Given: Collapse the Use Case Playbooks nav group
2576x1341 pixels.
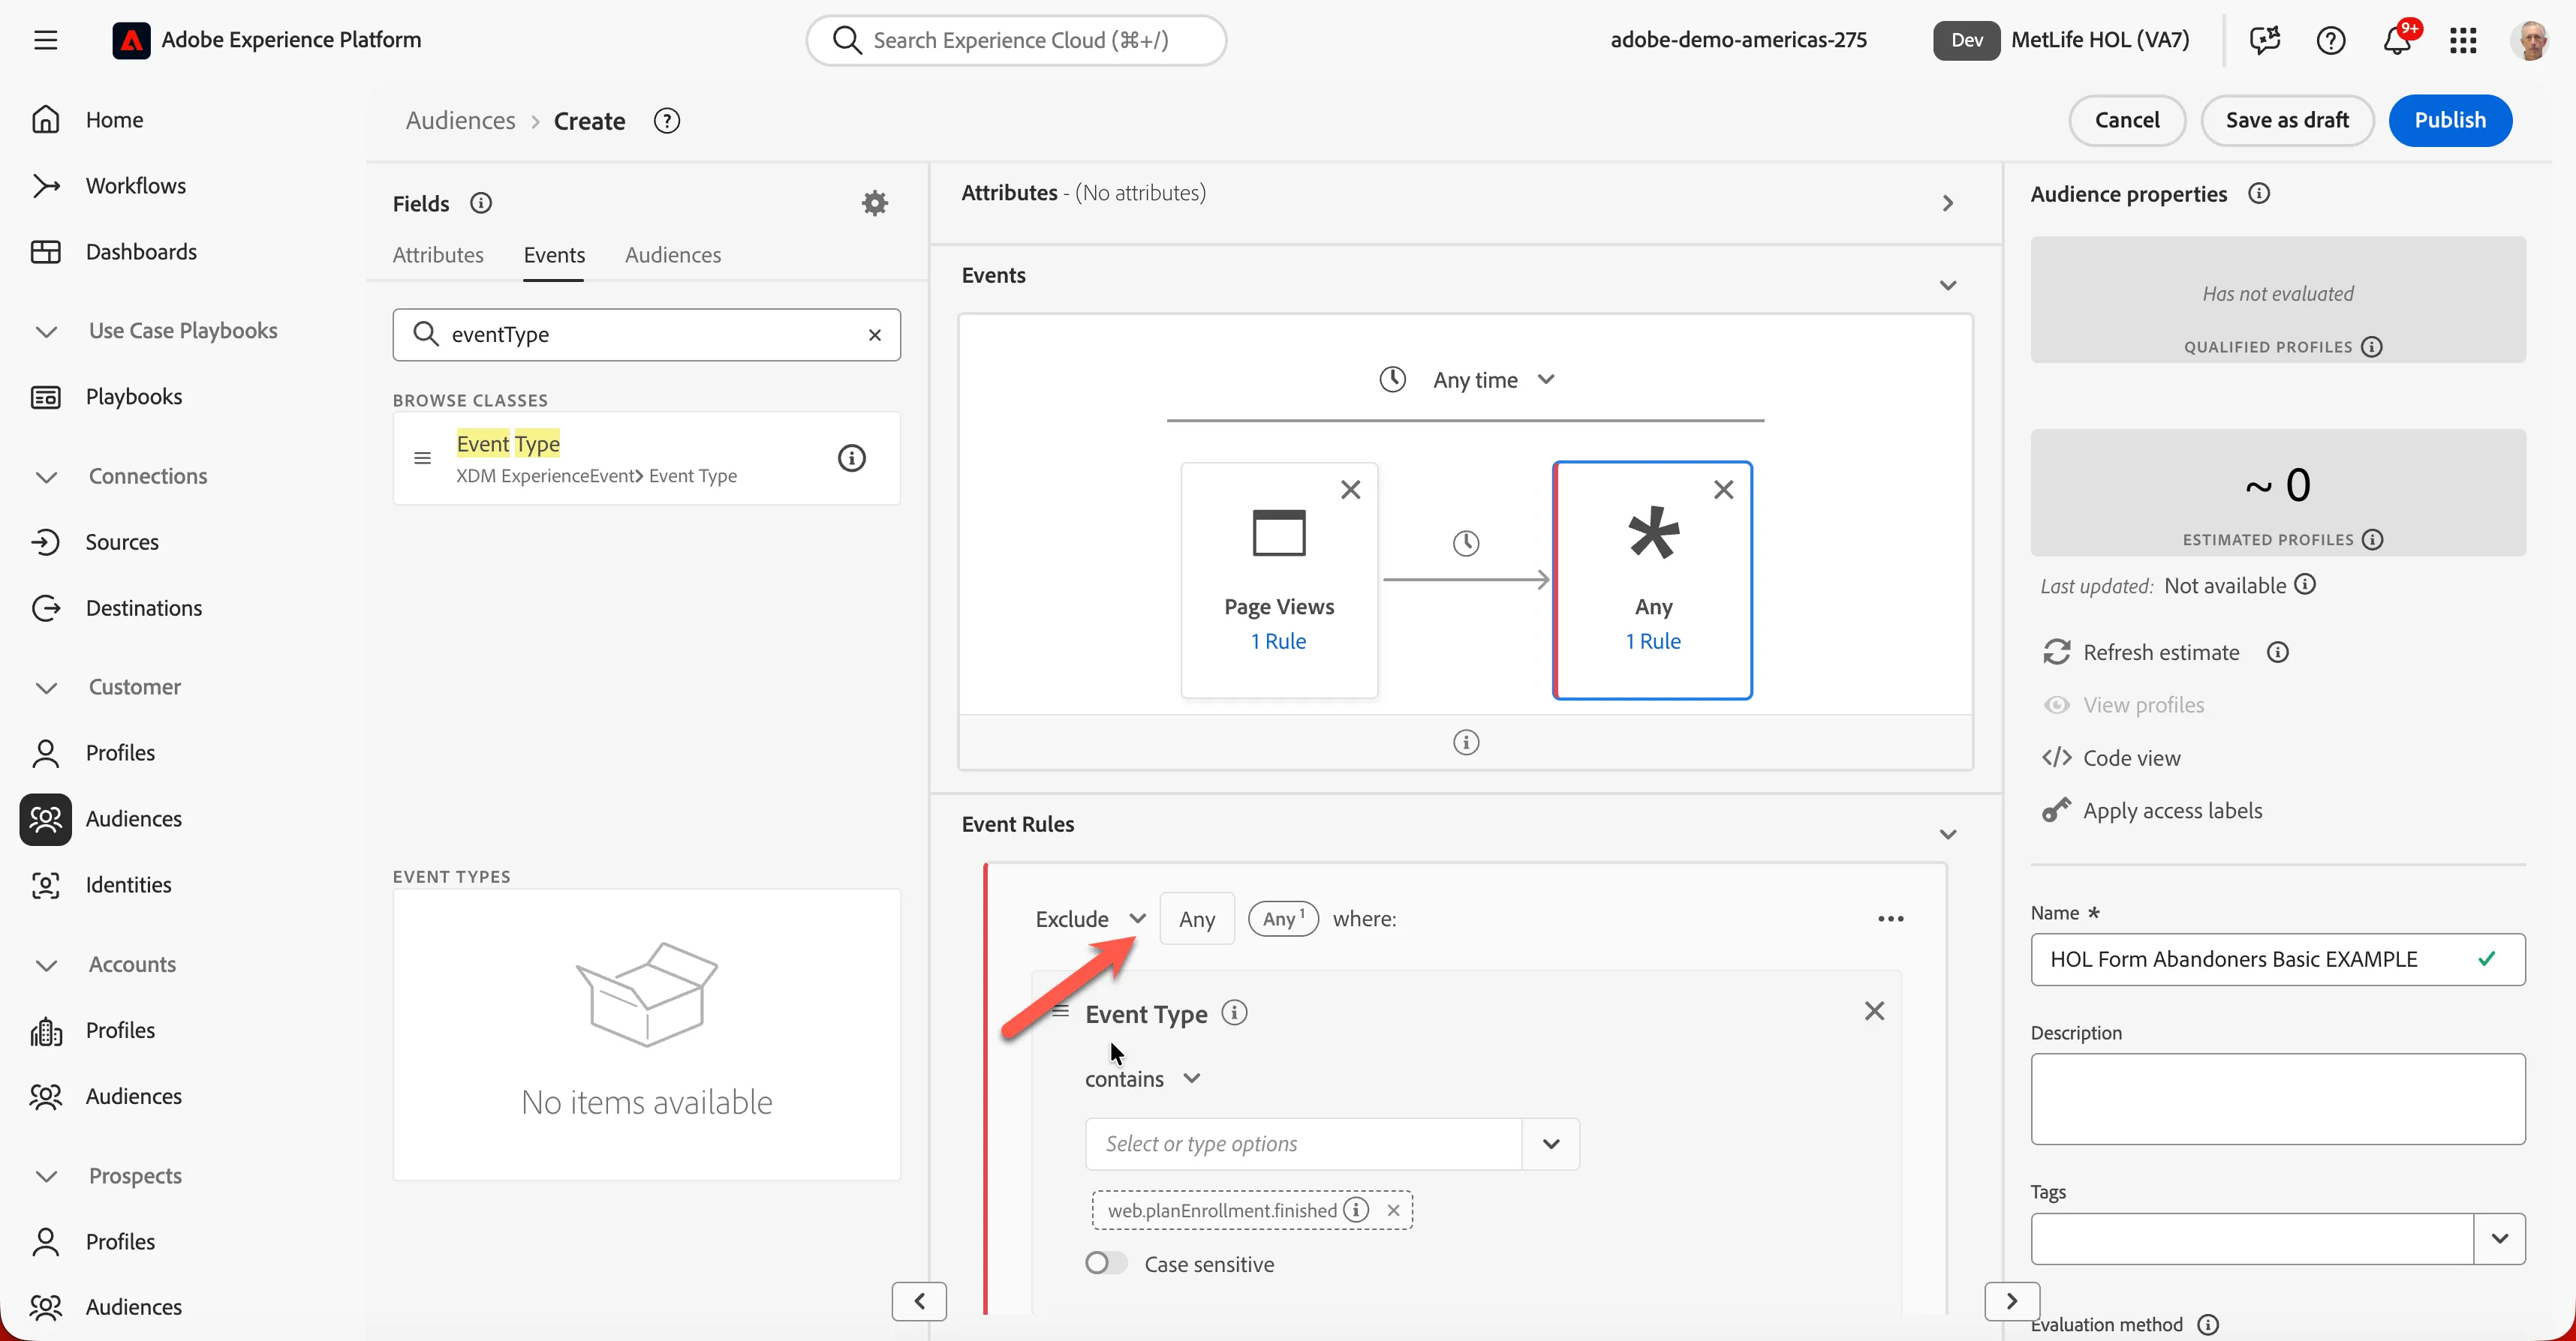Looking at the screenshot, I should pyautogui.click(x=46, y=331).
